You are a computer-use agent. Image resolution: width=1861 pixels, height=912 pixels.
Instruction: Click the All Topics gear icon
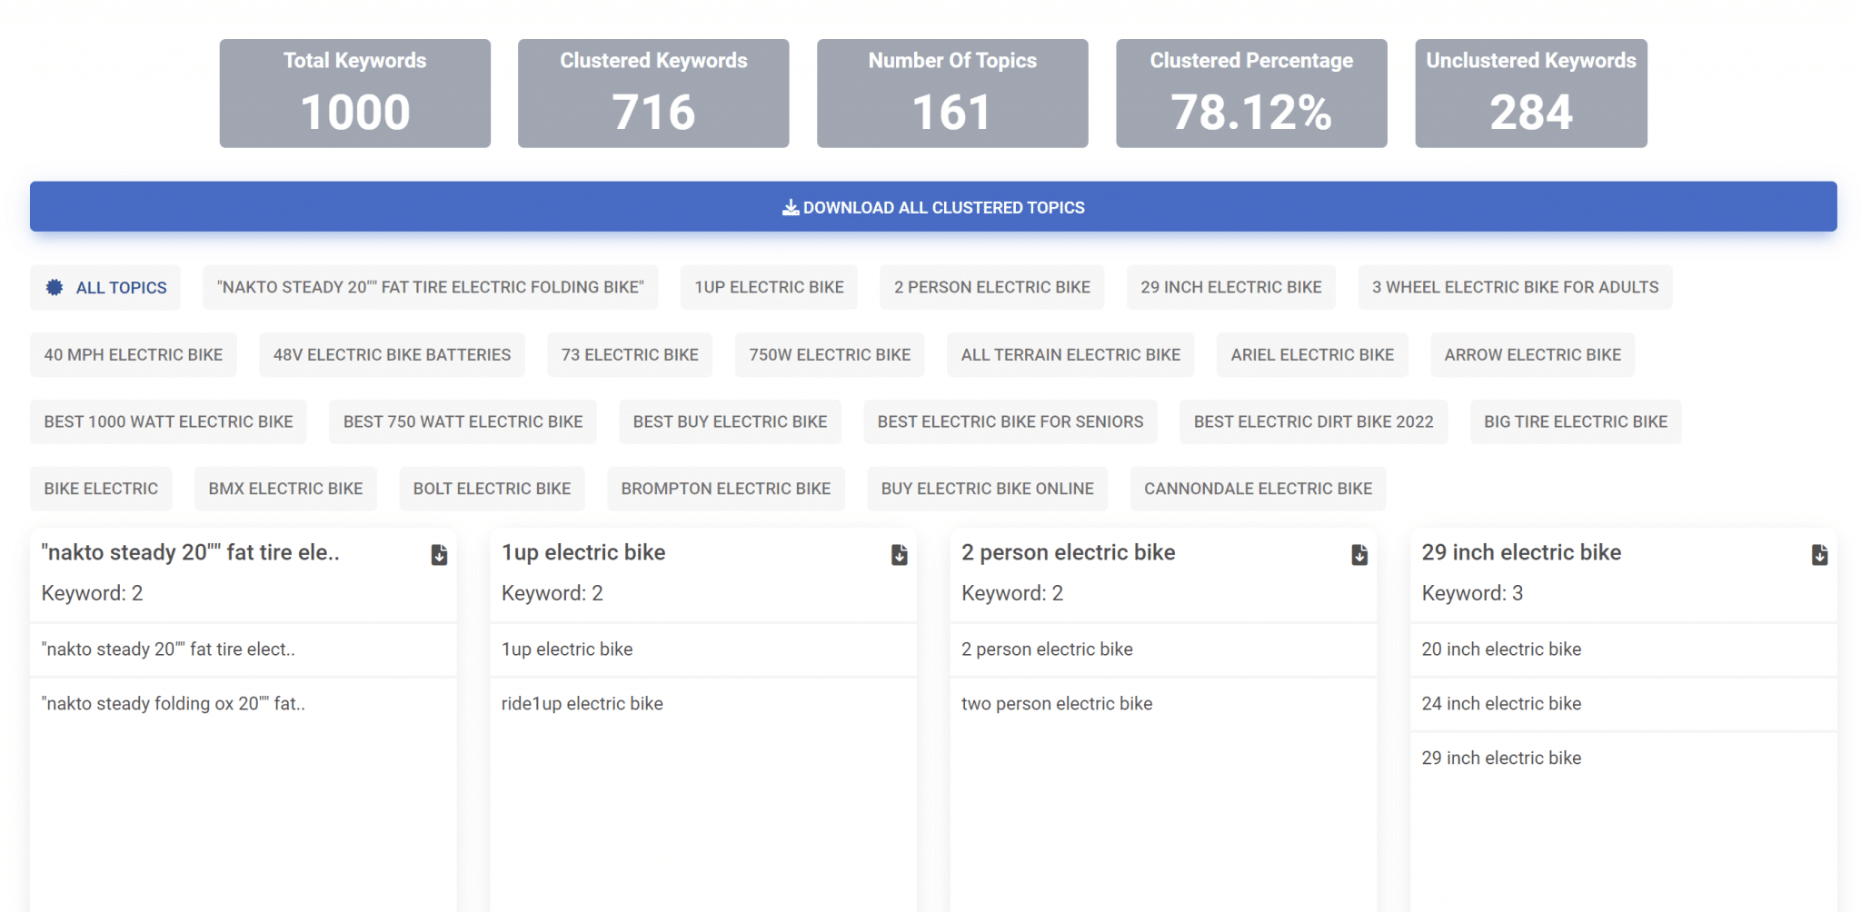[x=55, y=288]
